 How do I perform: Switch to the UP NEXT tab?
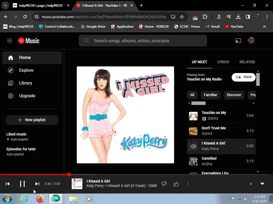pos(199,62)
